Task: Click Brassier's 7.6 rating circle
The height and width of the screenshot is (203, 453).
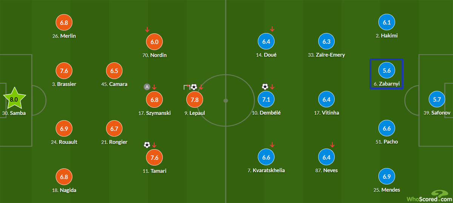Action: (64, 71)
